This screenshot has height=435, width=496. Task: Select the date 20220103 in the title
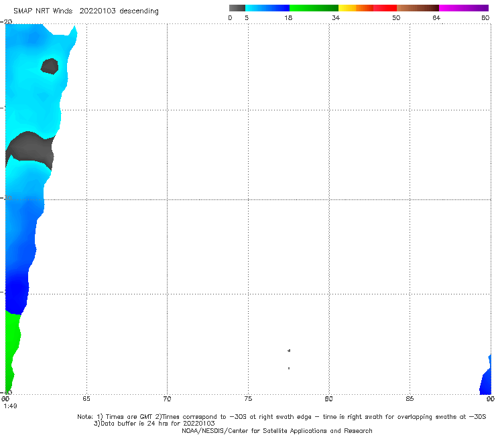pyautogui.click(x=97, y=11)
